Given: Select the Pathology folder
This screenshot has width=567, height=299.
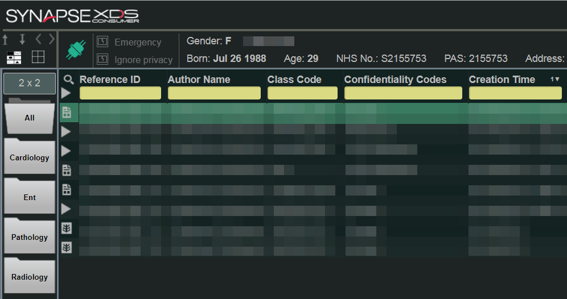Looking at the screenshot, I should (x=30, y=237).
